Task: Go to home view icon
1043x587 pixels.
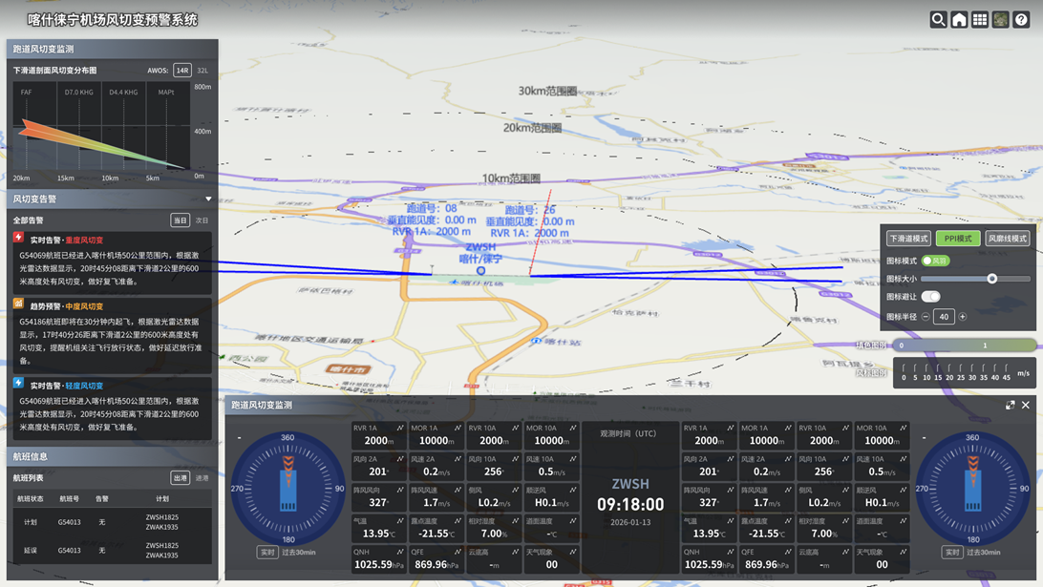Action: 959,19
